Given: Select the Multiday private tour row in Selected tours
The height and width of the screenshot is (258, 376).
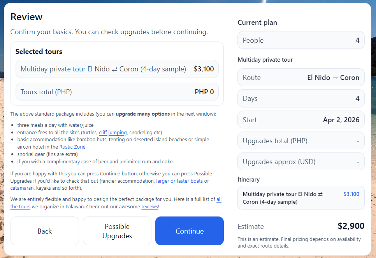Looking at the screenshot, I should pyautogui.click(x=117, y=69).
